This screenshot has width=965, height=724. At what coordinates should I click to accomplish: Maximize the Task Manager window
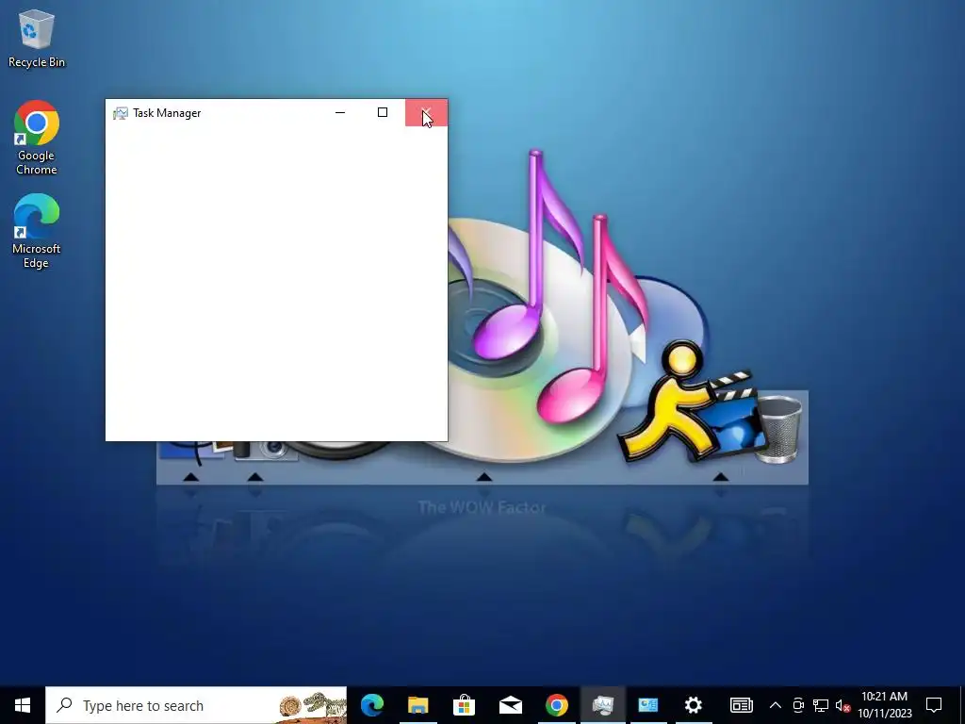383,113
